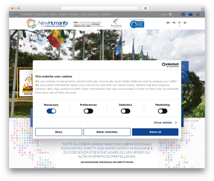Click the NGO Consultative Status text
This screenshot has height=181, width=214.
[x=88, y=24]
